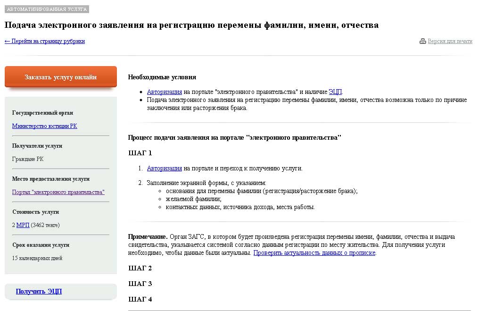Expand the "ШАГ 4" section
This screenshot has width=478, height=311.
click(x=140, y=299)
